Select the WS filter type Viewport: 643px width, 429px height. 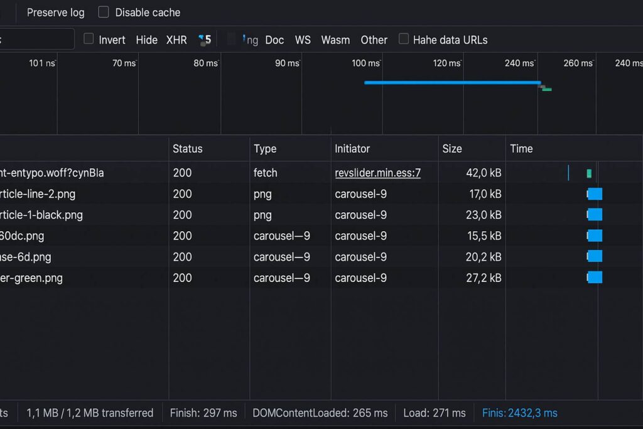(x=303, y=40)
